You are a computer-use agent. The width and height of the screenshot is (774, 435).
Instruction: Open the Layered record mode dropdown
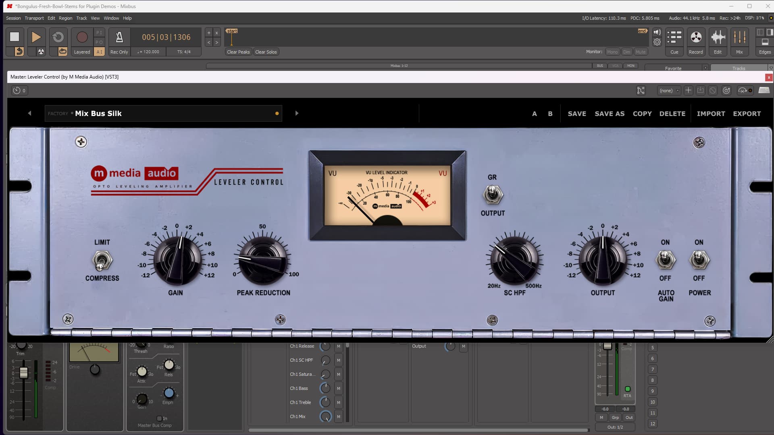[82, 52]
